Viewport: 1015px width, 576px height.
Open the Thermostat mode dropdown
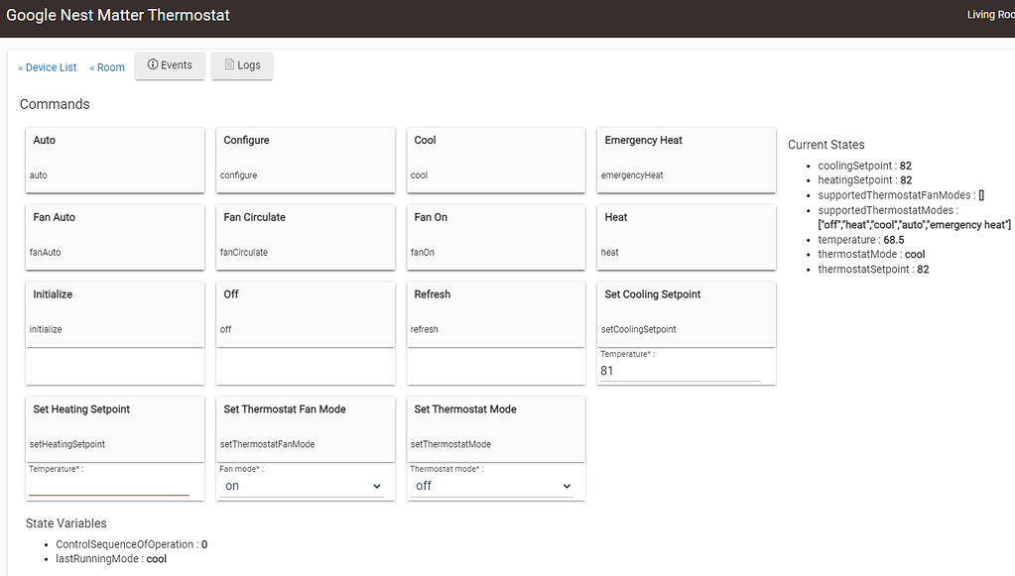[x=493, y=486]
